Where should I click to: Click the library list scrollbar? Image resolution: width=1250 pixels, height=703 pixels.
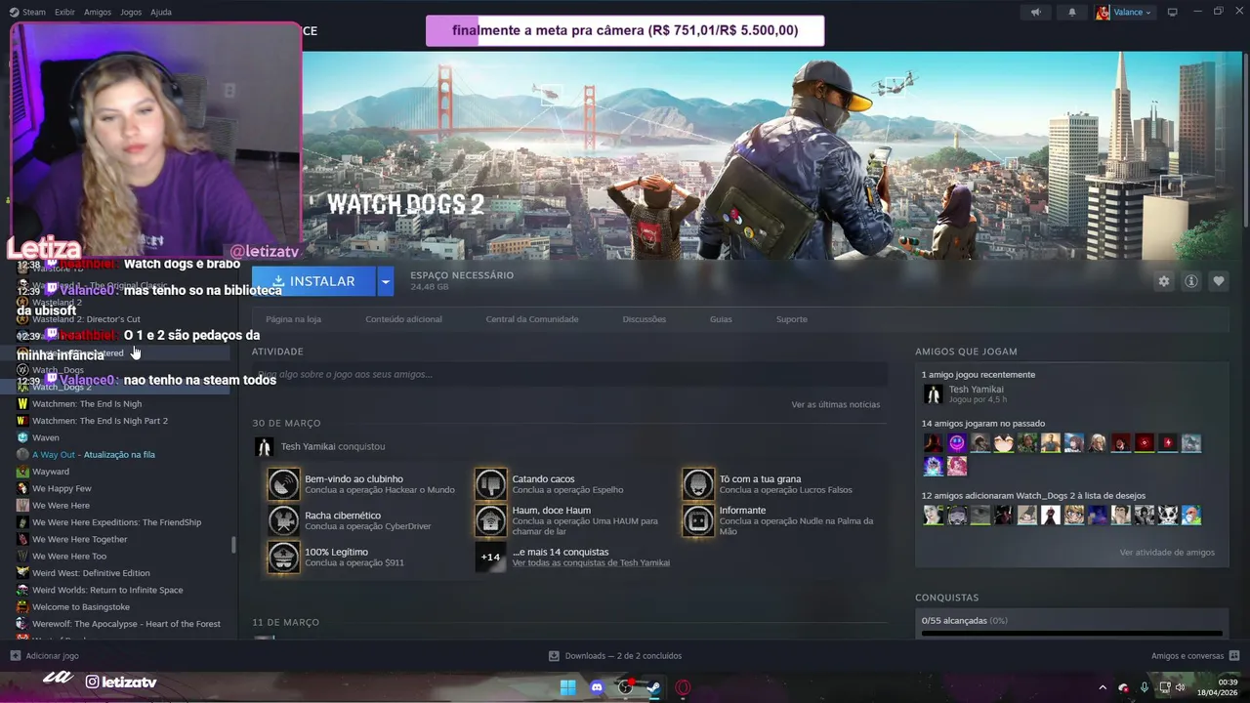tap(233, 545)
